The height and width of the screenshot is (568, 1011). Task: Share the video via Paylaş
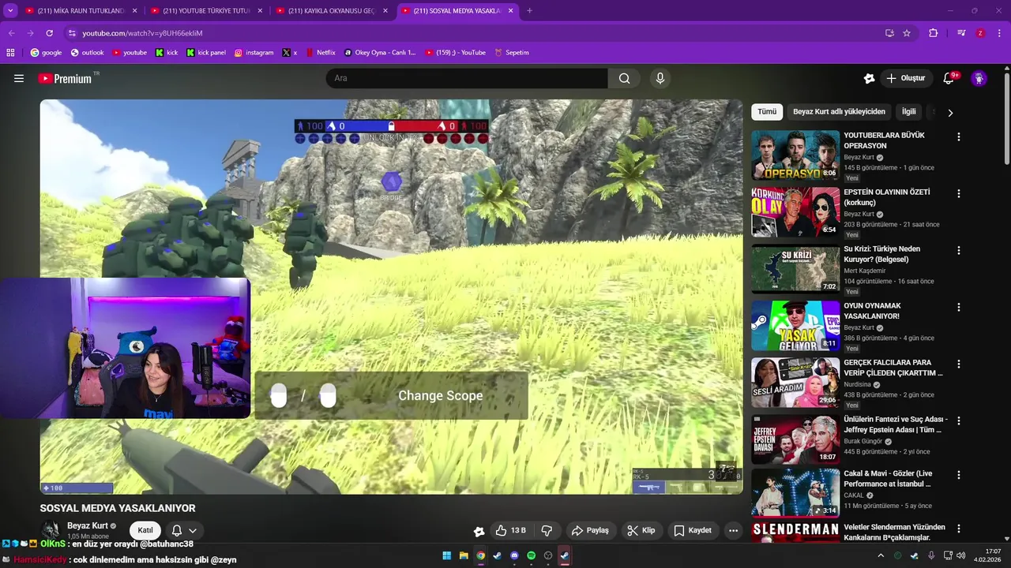(590, 530)
